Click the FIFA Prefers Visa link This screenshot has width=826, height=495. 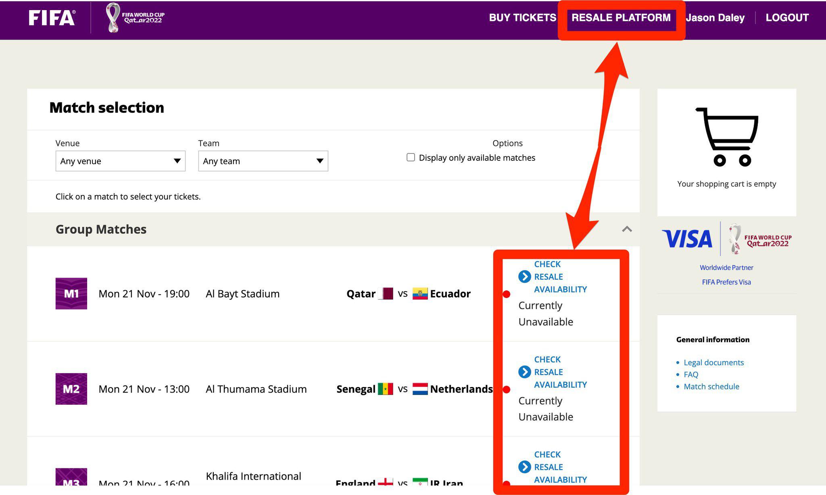pos(726,282)
